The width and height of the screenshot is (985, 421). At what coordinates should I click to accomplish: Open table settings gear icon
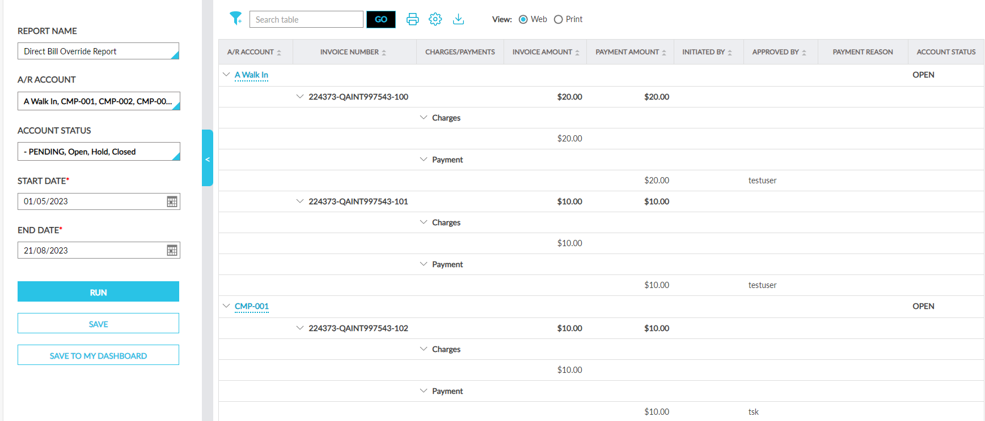[x=435, y=19]
